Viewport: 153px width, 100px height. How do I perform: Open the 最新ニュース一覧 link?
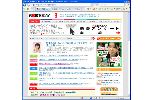tap(37, 38)
